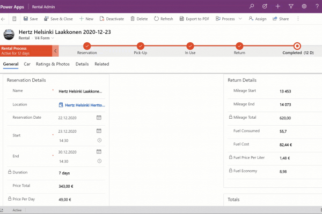Click the Name input field

82,91
